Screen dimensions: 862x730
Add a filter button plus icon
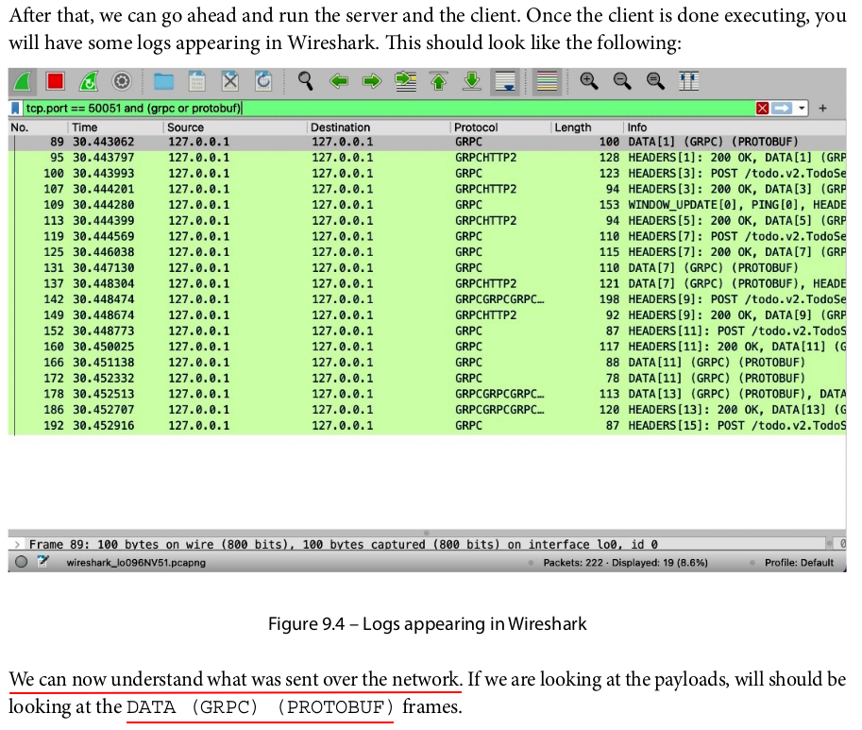(822, 109)
